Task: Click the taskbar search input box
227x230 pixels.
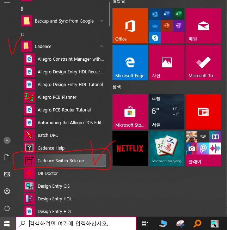Action: (x=76, y=224)
